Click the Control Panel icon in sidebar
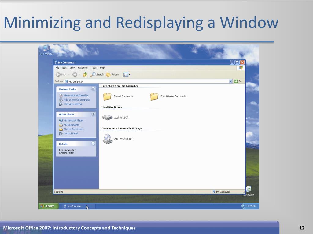Screen dimensions: 313x234 [x=61, y=133]
